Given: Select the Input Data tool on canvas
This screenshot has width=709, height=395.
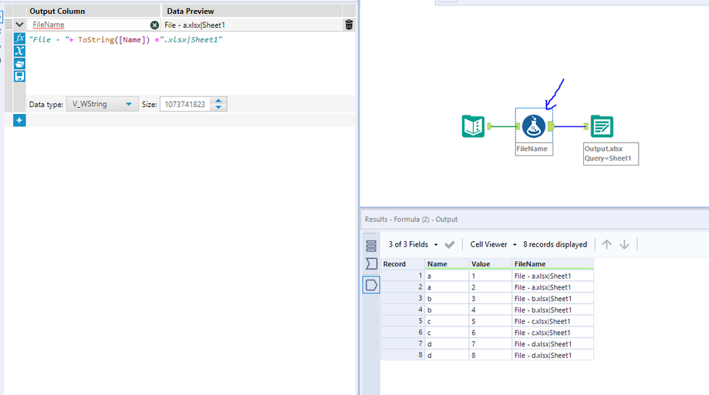Looking at the screenshot, I should 473,126.
